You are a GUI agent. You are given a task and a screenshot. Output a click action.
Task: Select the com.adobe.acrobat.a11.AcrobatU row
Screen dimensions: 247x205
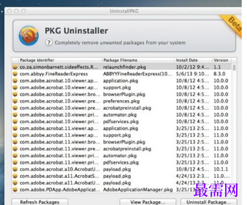point(122,183)
